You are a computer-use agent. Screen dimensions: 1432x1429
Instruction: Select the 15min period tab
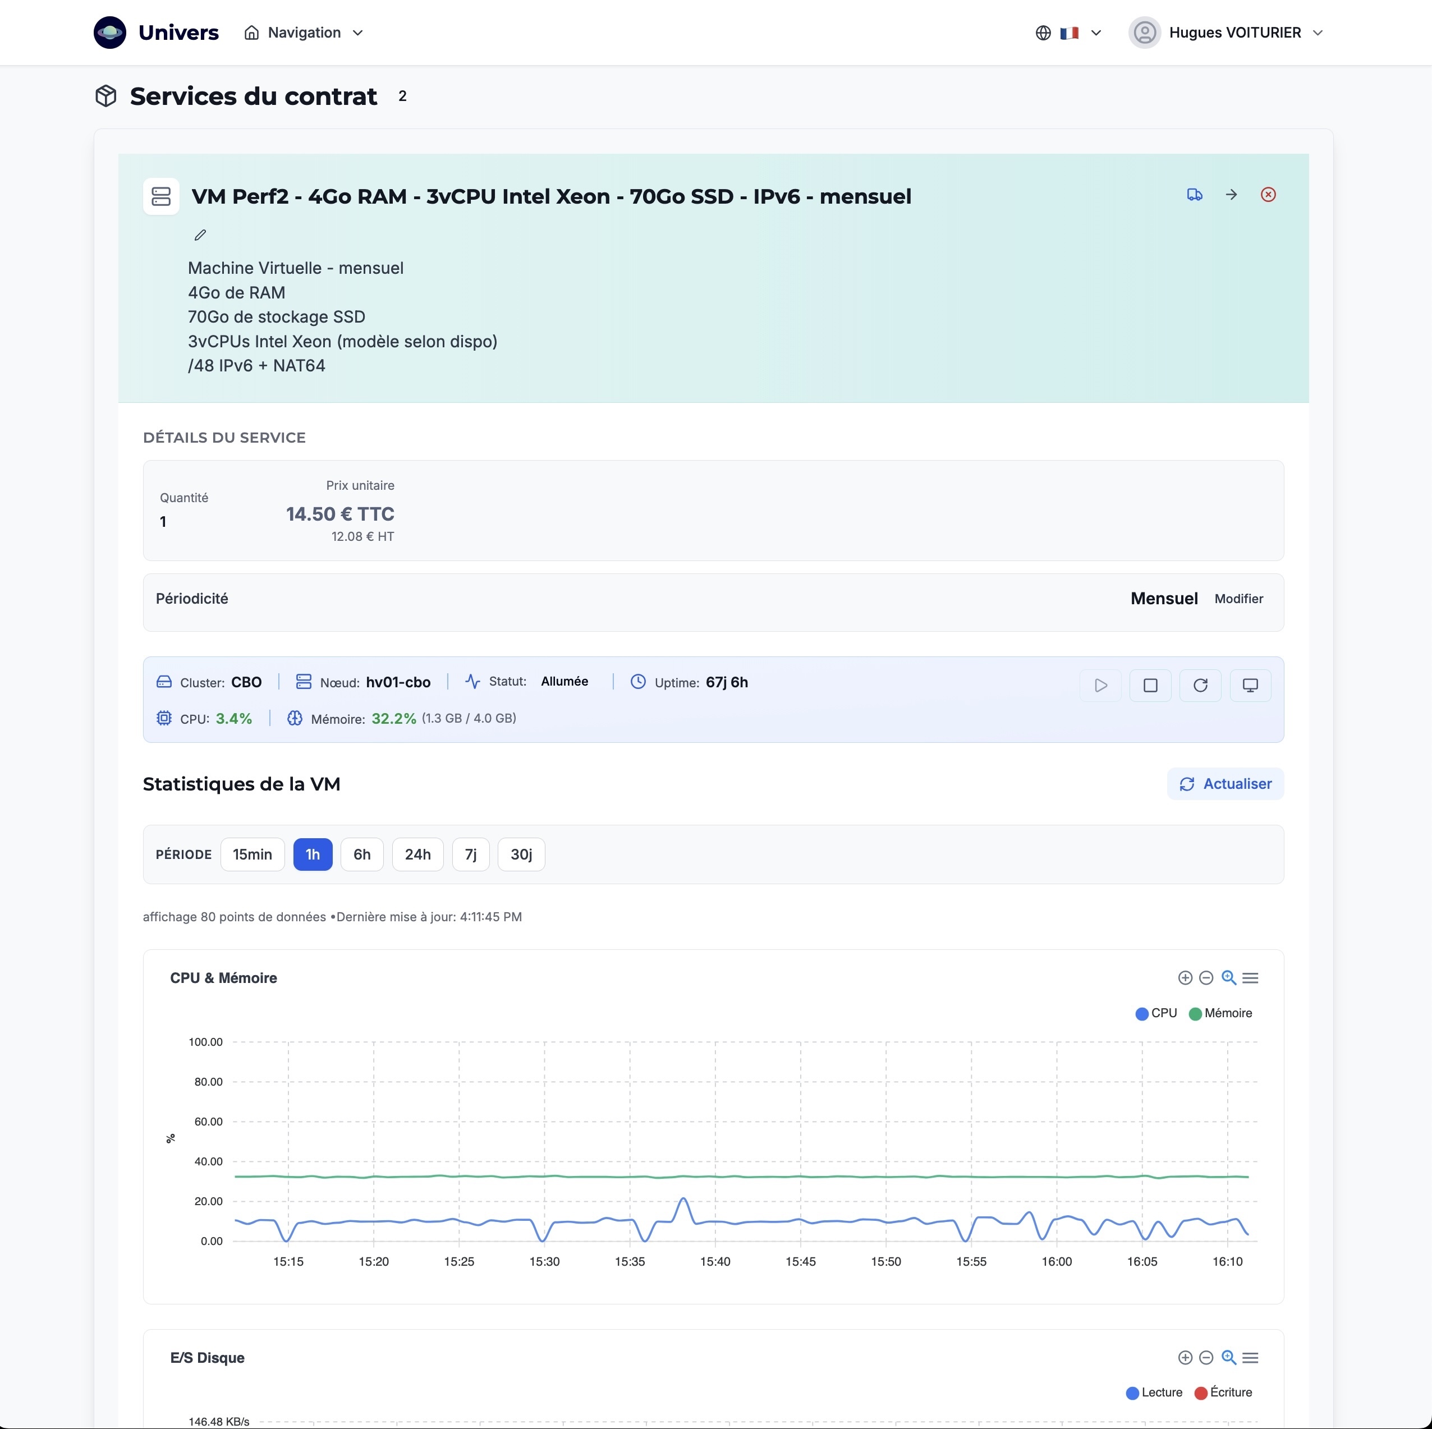coord(252,854)
